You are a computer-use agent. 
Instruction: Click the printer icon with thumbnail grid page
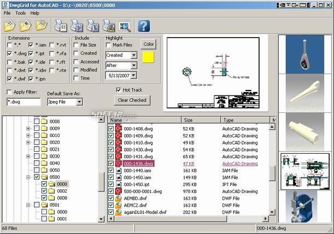61,26
